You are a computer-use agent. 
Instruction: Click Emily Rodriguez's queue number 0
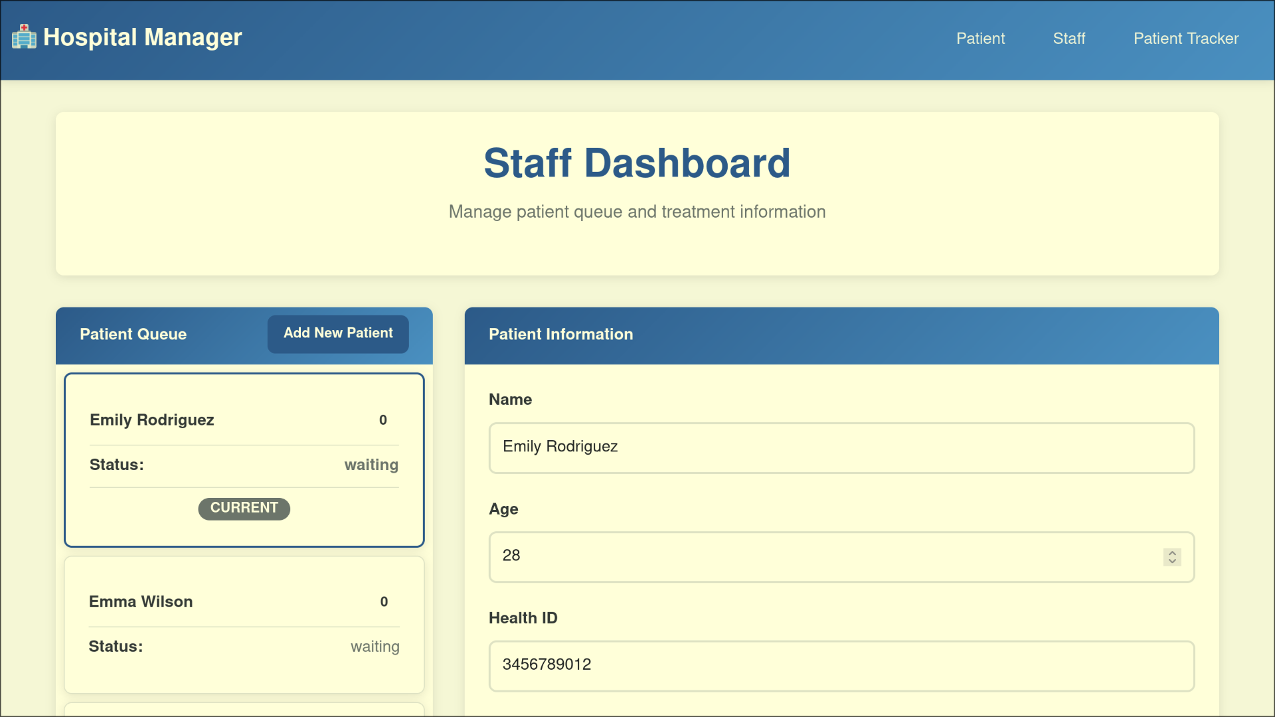point(383,420)
